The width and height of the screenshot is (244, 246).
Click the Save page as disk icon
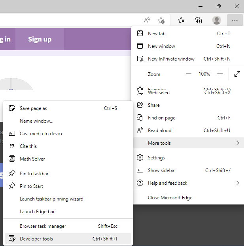click(12, 108)
